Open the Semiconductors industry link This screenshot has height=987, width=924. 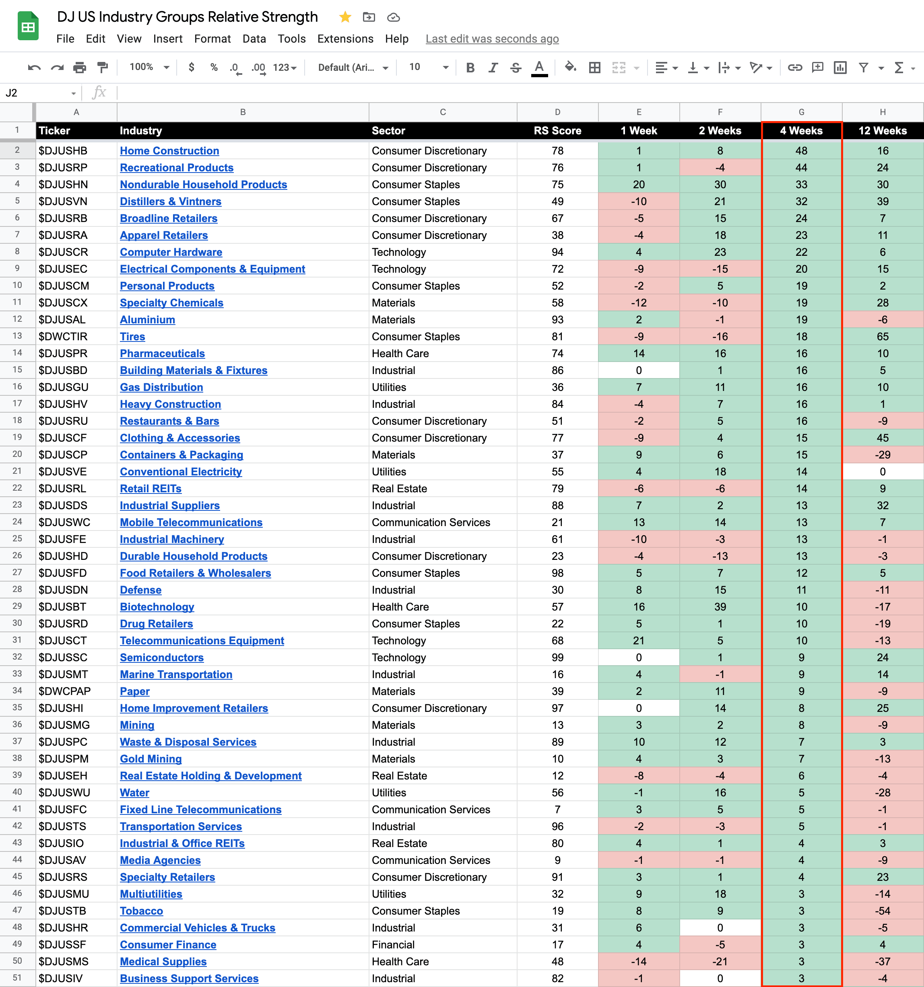click(x=161, y=657)
